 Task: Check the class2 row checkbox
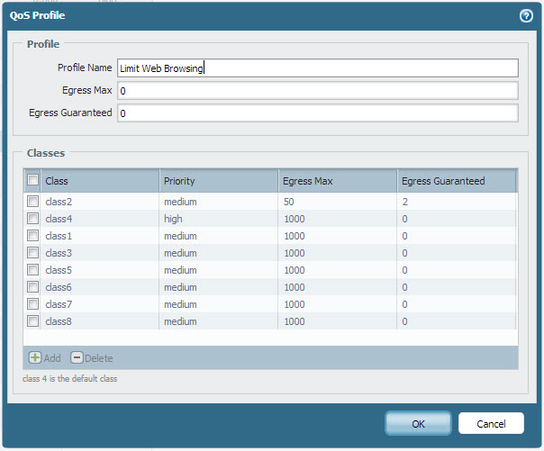32,202
